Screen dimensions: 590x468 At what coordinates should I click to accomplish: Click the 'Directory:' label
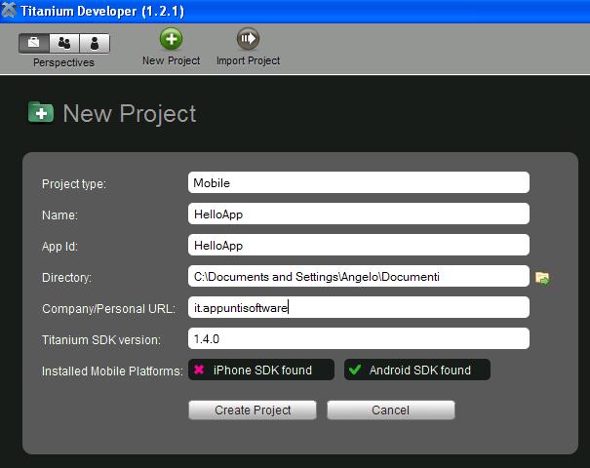point(66,278)
